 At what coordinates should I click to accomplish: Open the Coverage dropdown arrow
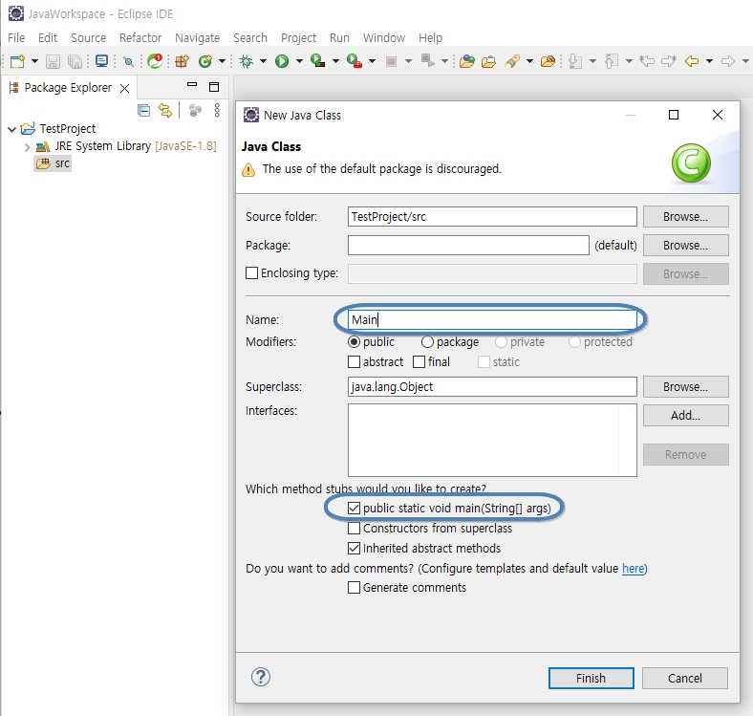point(335,61)
